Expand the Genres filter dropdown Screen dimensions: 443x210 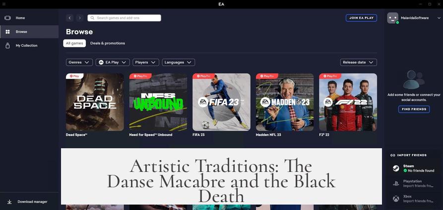[x=79, y=62]
